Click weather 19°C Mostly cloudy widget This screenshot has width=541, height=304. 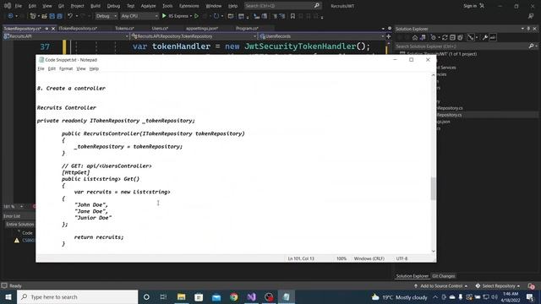pyautogui.click(x=399, y=296)
